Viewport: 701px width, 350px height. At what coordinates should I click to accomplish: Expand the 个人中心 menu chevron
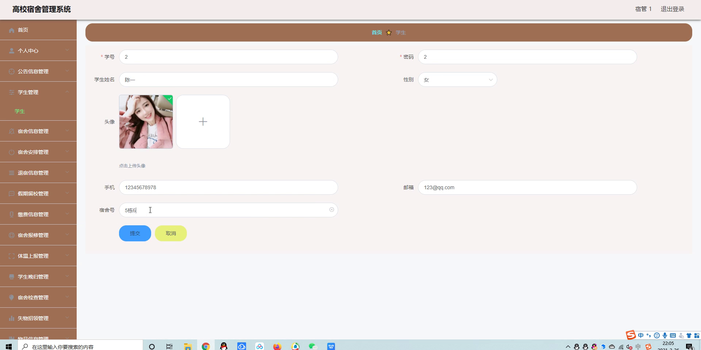tap(67, 50)
